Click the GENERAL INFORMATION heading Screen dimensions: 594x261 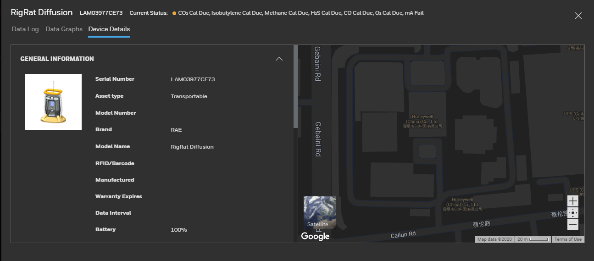(x=57, y=59)
